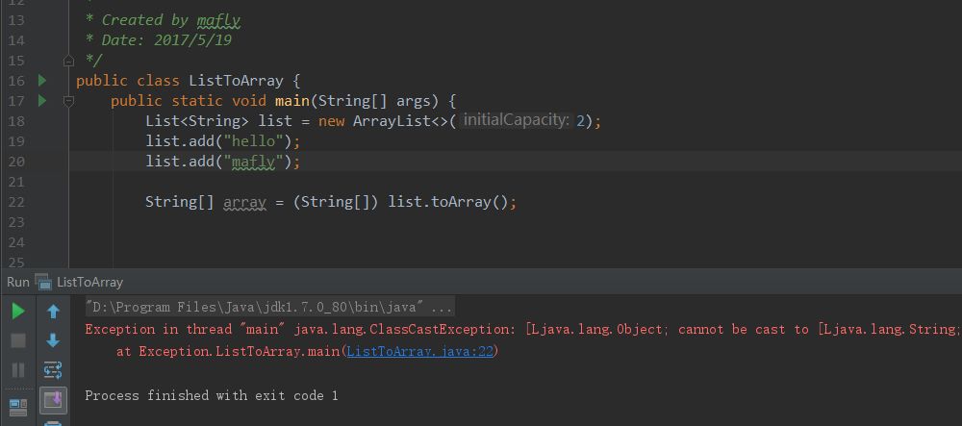Click the underlined array variable name

click(244, 202)
